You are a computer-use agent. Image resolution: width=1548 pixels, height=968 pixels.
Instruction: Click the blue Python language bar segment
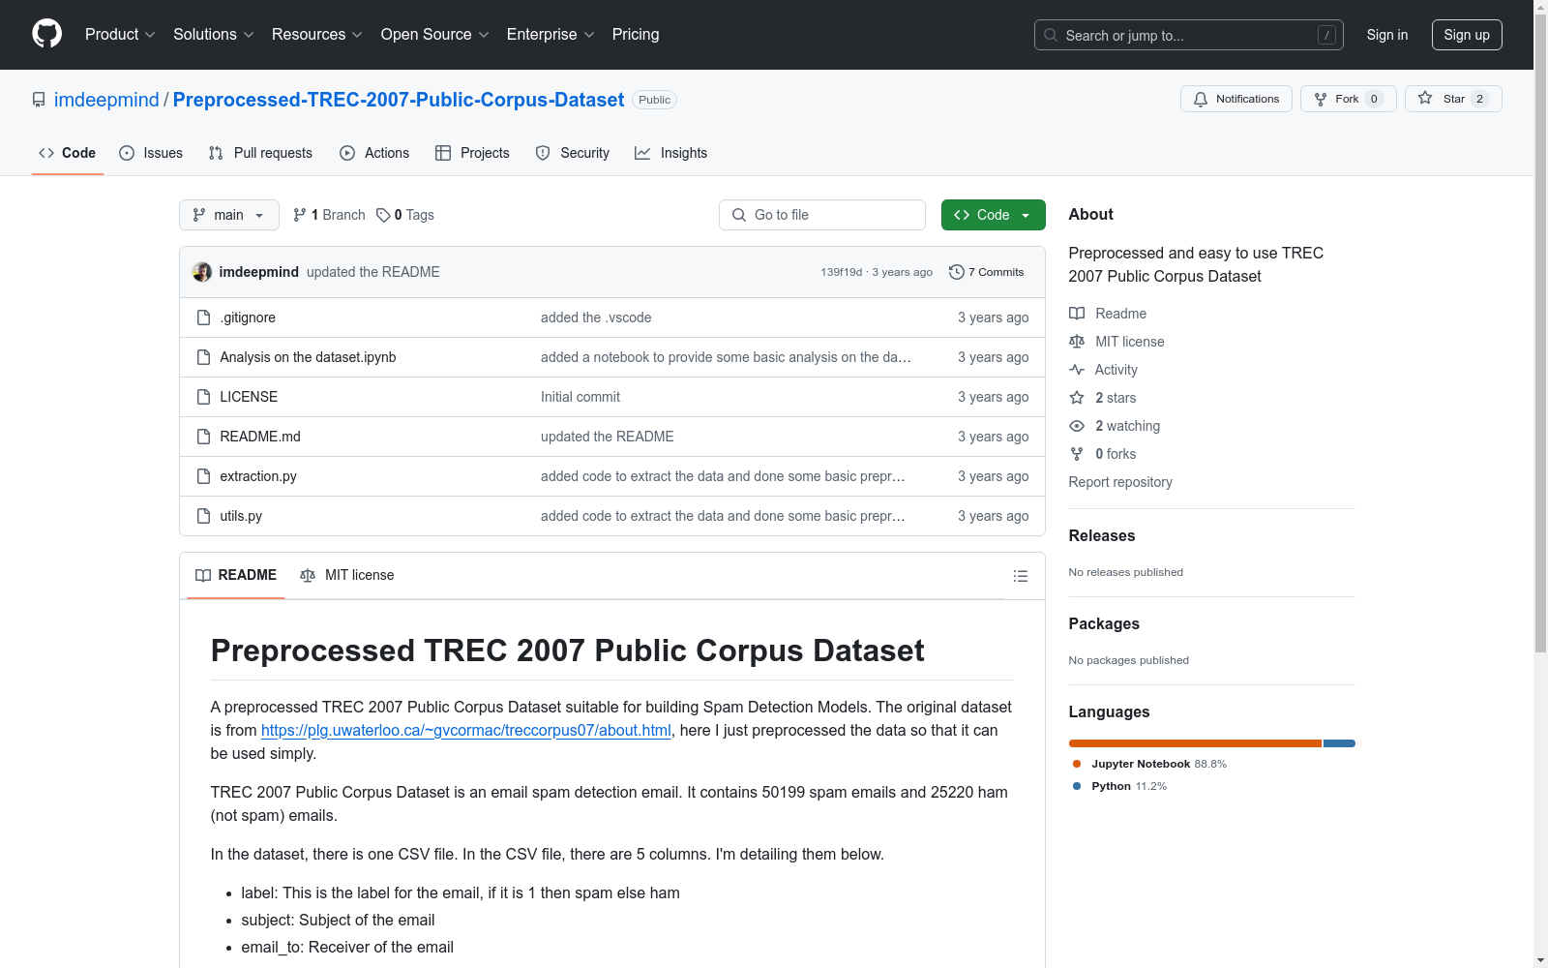tap(1339, 743)
